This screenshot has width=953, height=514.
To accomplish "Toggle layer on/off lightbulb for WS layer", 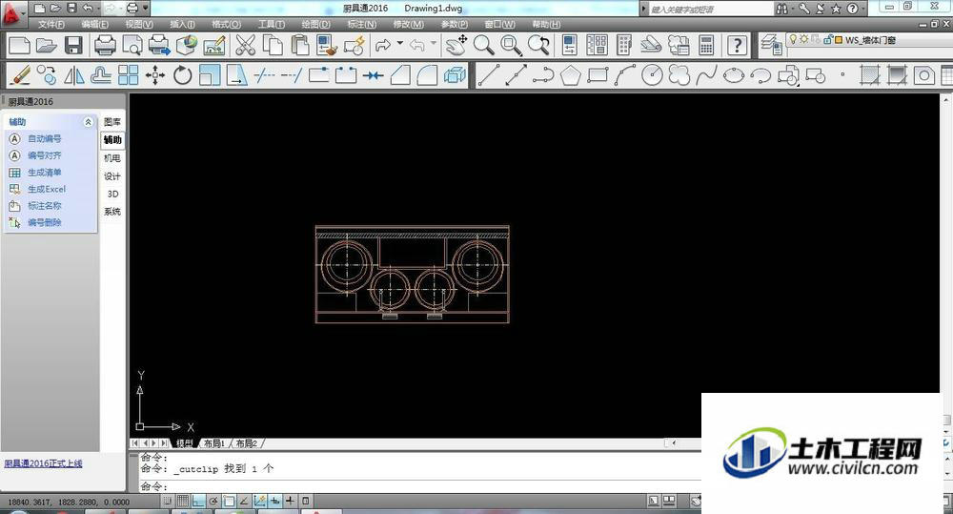I will tap(793, 39).
